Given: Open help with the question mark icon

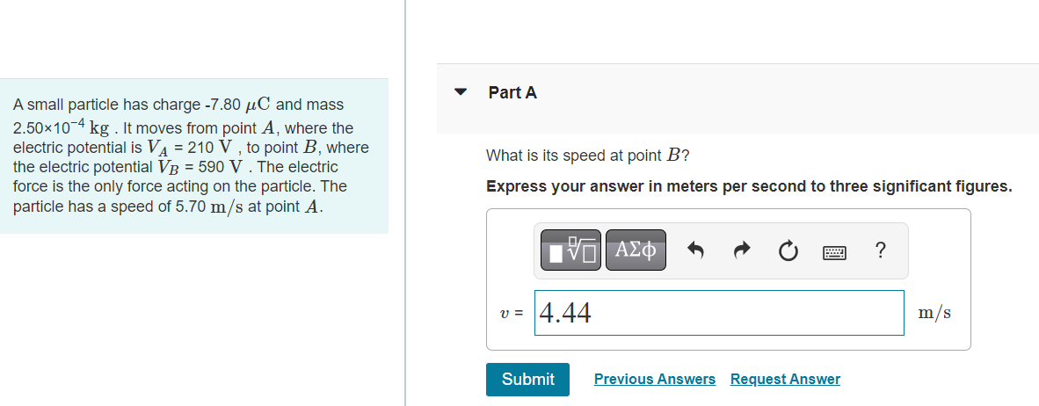Looking at the screenshot, I should tap(880, 250).
